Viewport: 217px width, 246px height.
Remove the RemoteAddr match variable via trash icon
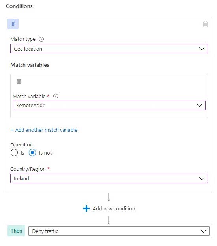(19, 81)
